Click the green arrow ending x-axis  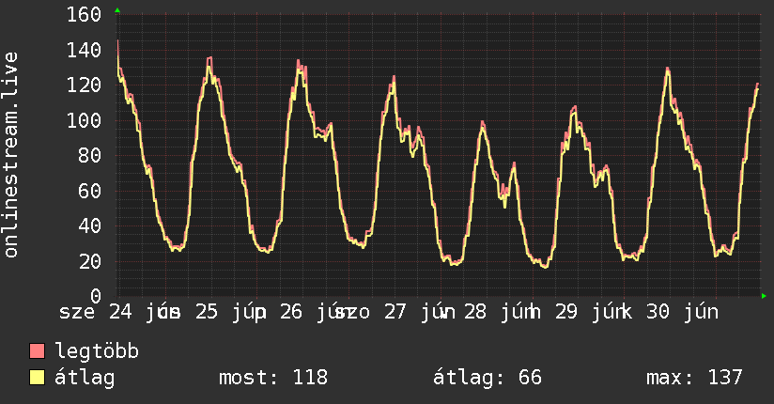764,296
